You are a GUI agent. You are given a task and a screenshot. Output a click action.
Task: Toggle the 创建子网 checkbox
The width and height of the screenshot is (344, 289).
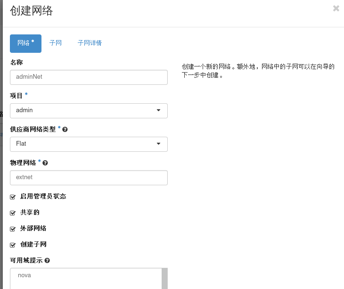pyautogui.click(x=13, y=245)
